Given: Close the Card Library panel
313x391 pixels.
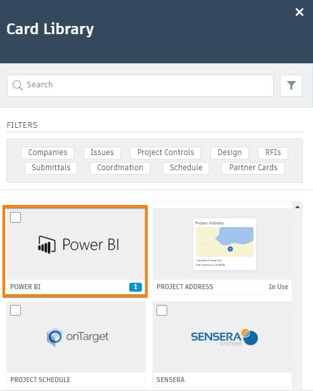Looking at the screenshot, I should (299, 12).
